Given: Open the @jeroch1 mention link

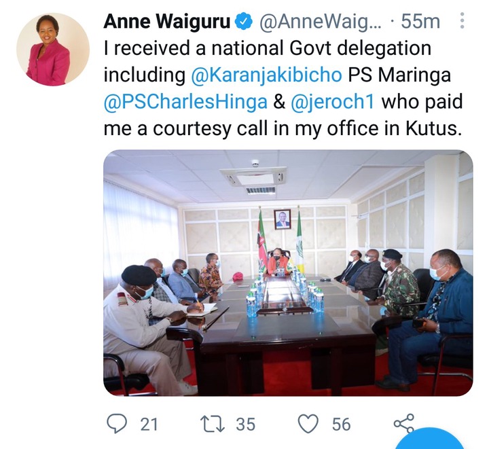Looking at the screenshot, I should (332, 102).
